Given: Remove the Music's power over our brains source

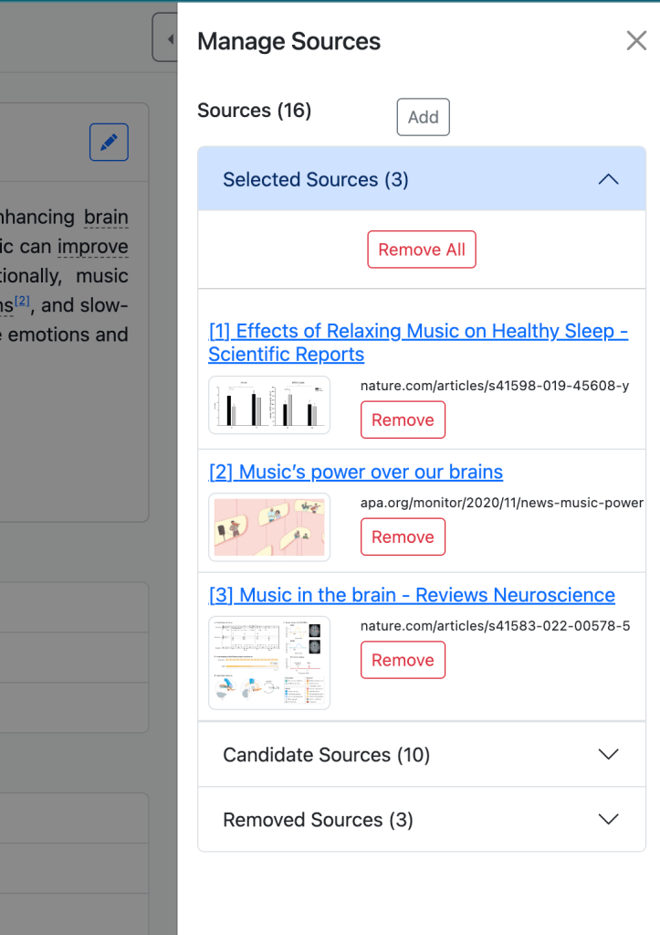Looking at the screenshot, I should [403, 537].
